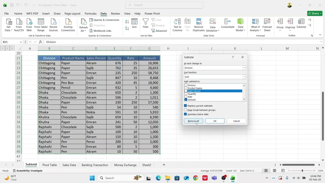This screenshot has height=183, width=325.
Task: Open Existing Connections
Action: [68, 25]
